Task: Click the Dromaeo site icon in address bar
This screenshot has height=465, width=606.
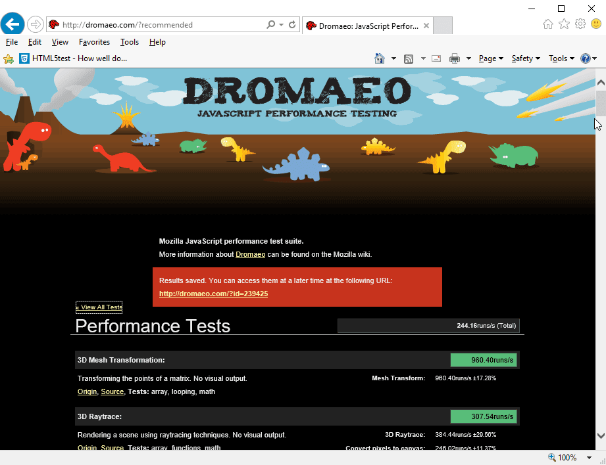Action: click(54, 25)
